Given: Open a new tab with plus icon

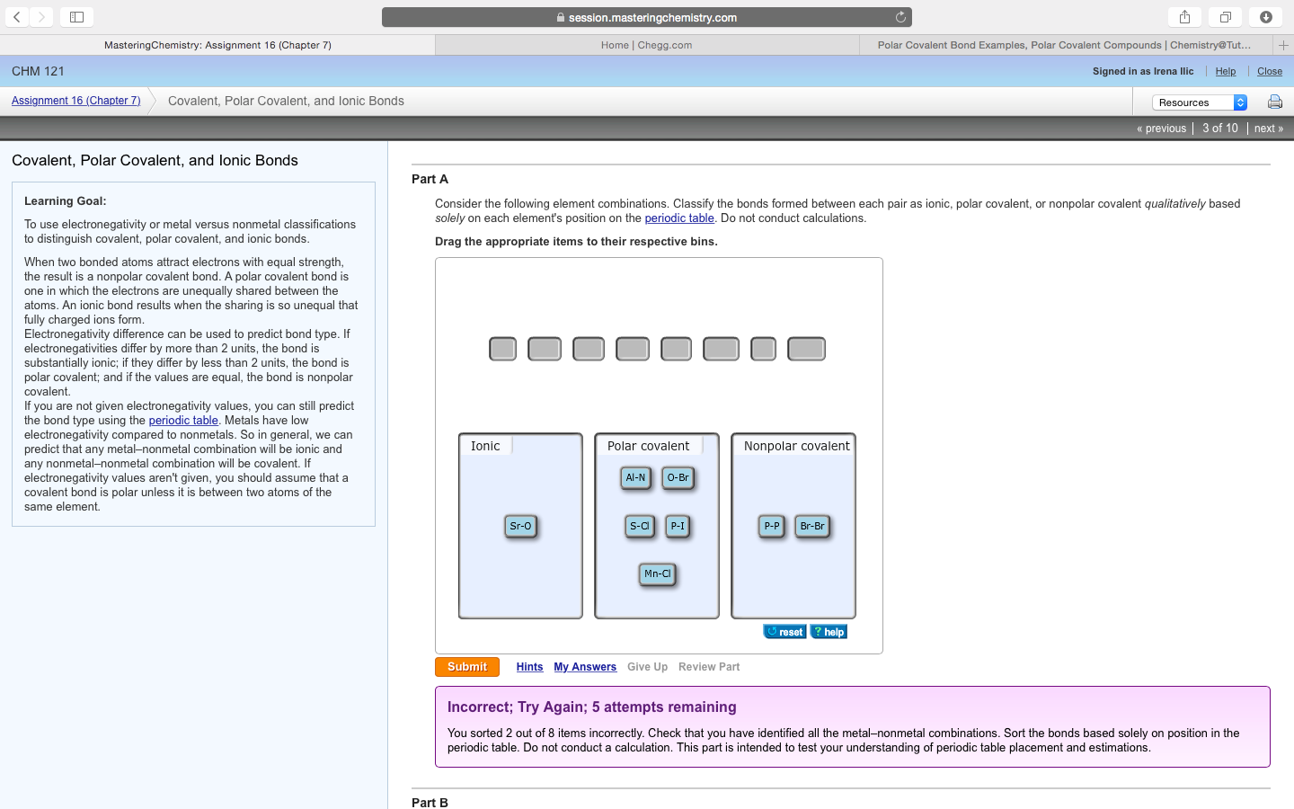Looking at the screenshot, I should click(1283, 45).
